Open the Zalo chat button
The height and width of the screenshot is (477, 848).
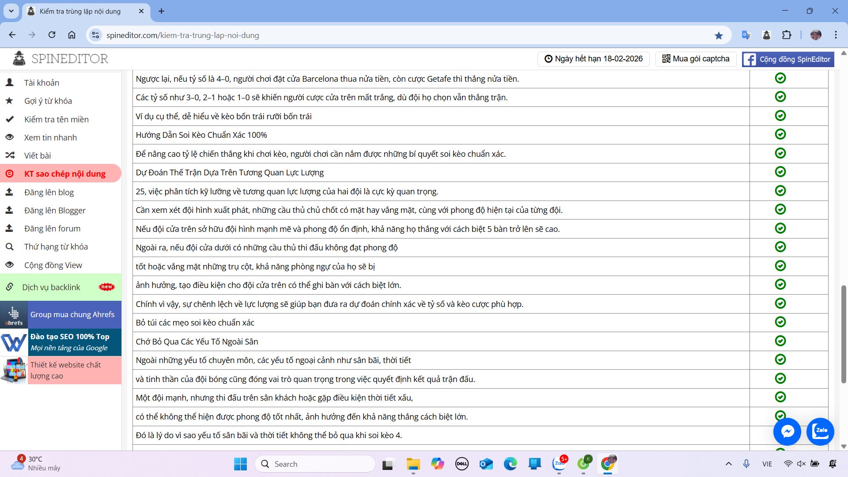pyautogui.click(x=820, y=431)
